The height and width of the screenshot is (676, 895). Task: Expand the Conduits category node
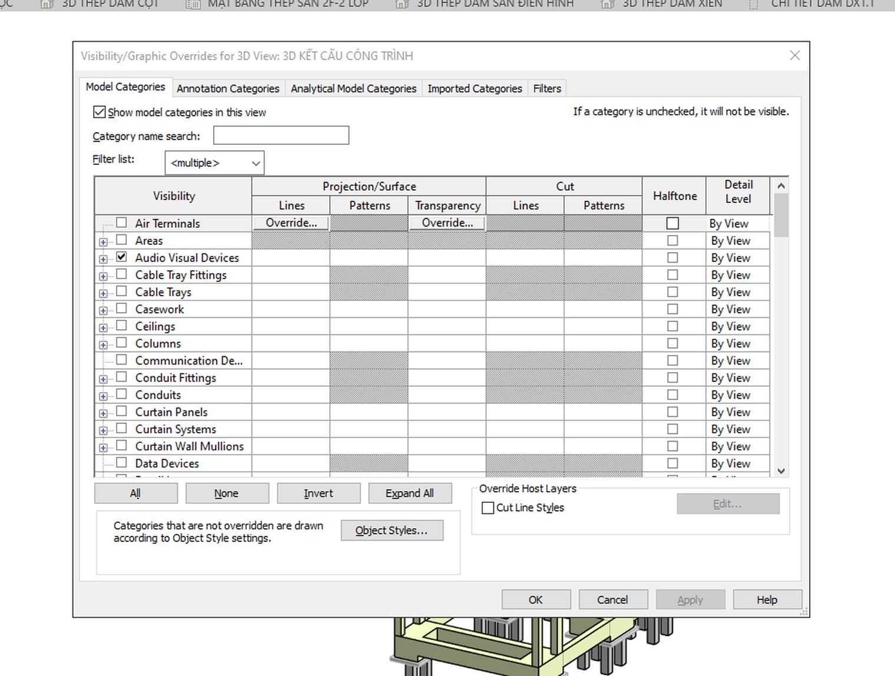(103, 396)
